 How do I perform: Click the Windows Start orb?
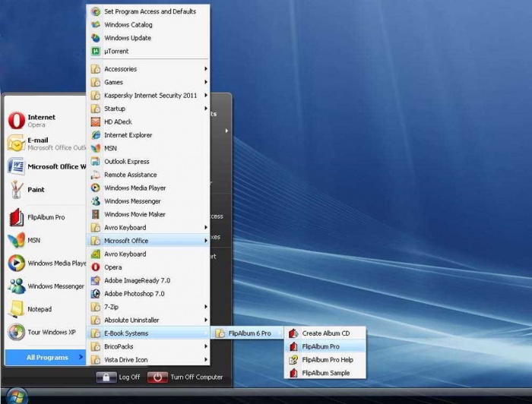pyautogui.click(x=16, y=396)
